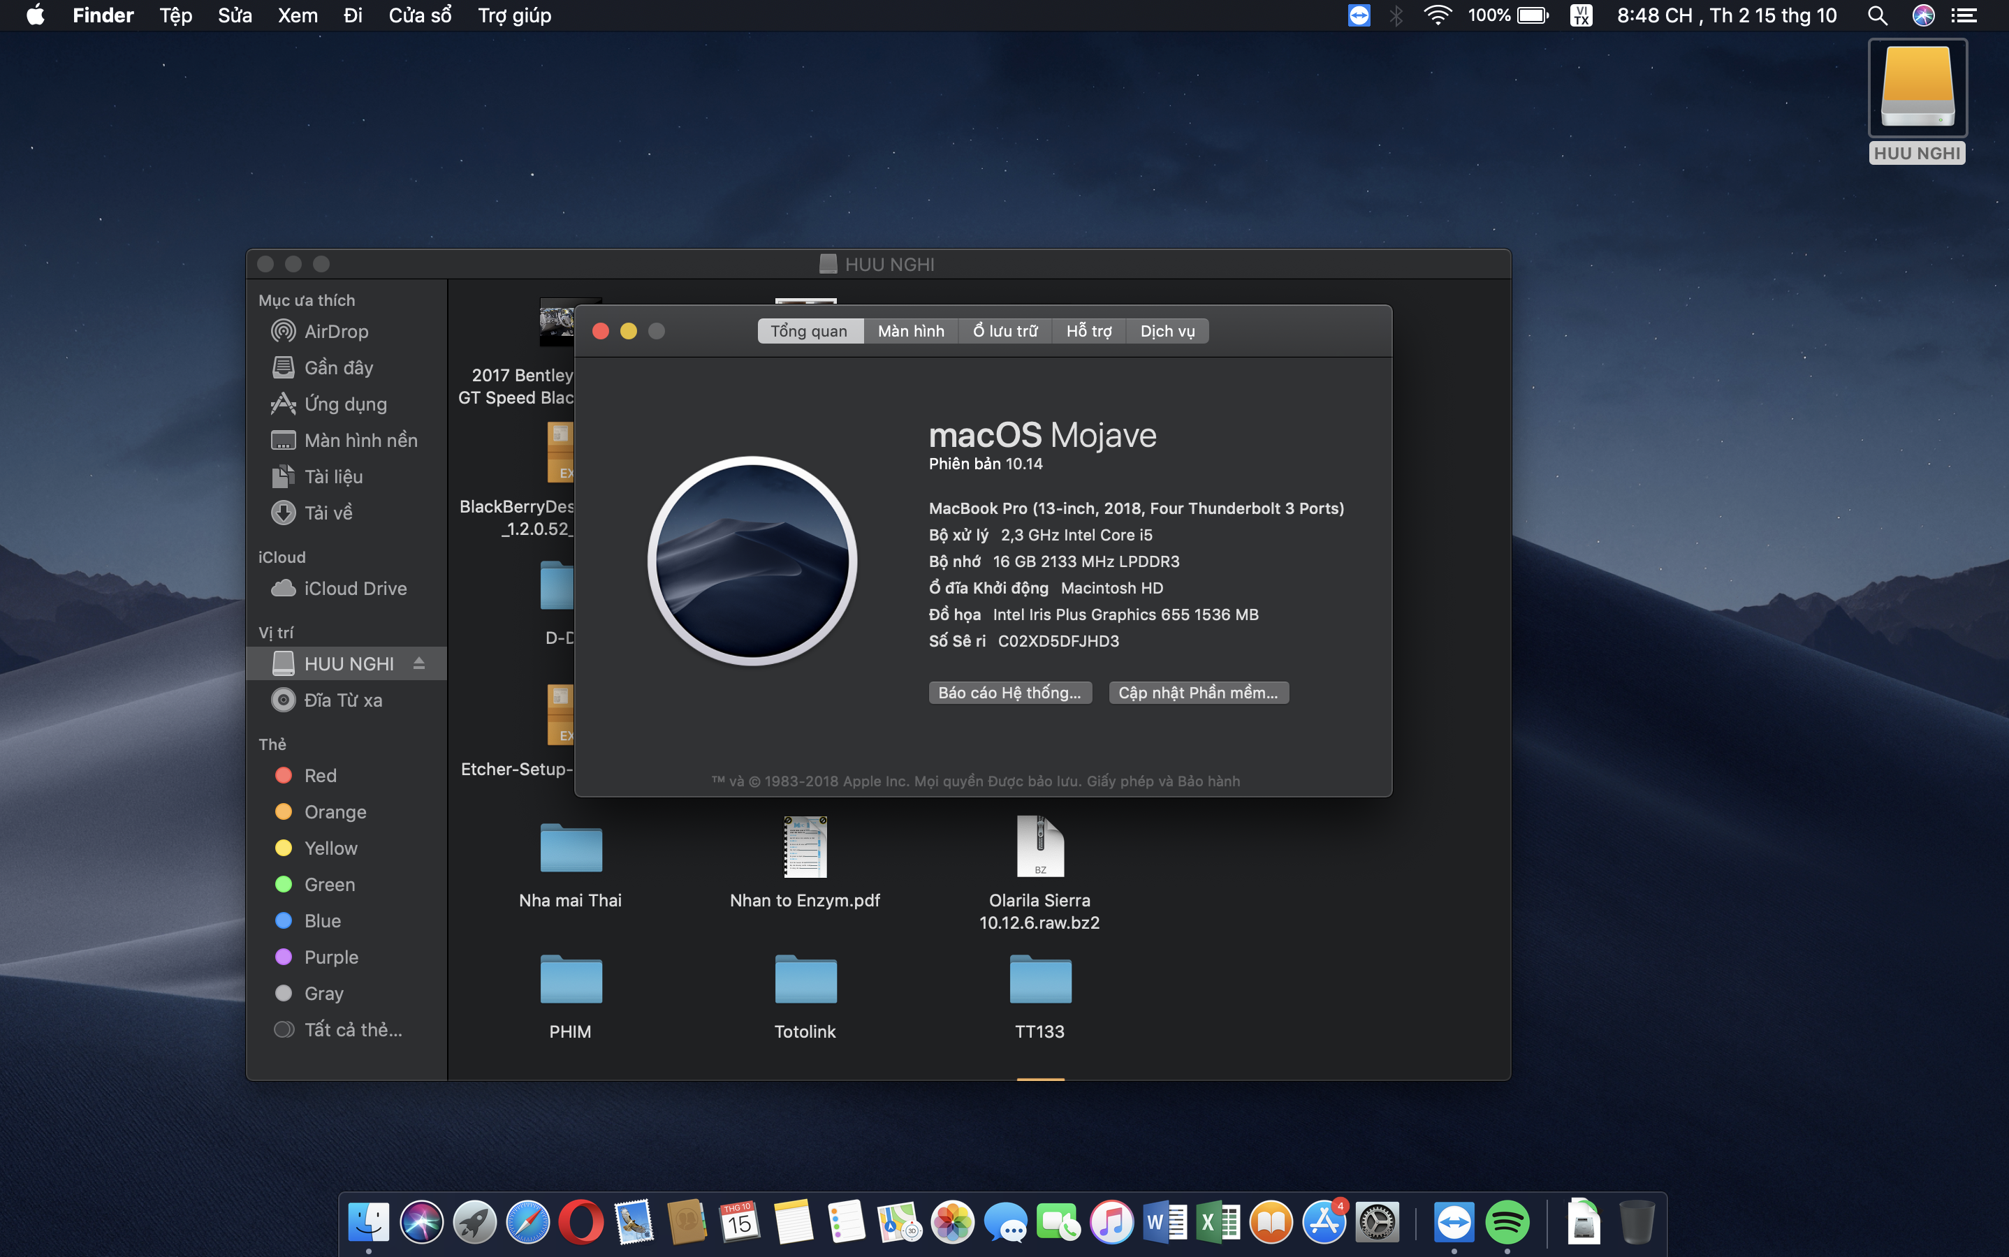Screen dimensions: 2009x1257
Task: Select AirDrop in Finder sidebar
Action: [x=346, y=332]
